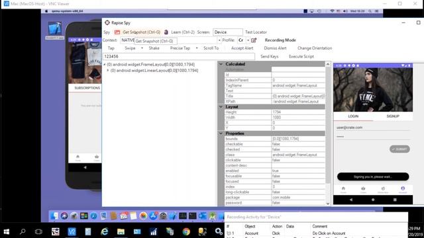The image size is (424, 238).
Task: Click the properties panel scroll-down arrow
Action: [328, 204]
